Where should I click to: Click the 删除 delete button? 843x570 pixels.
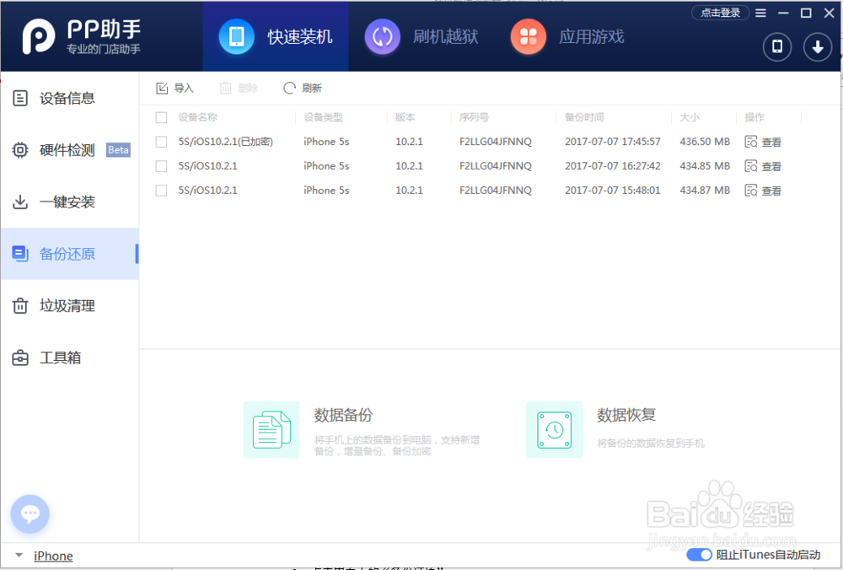coord(239,89)
